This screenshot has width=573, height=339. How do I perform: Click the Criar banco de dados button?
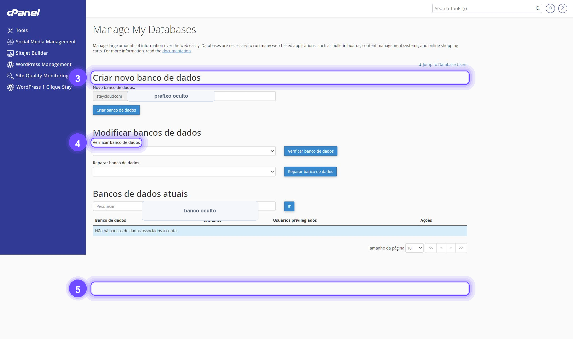[x=116, y=110]
